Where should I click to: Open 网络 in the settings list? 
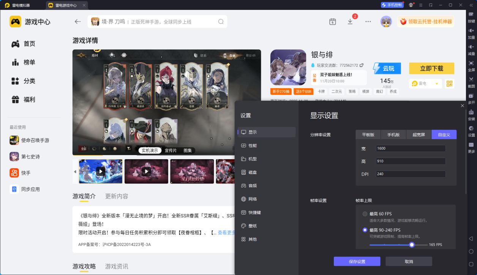[x=267, y=199]
